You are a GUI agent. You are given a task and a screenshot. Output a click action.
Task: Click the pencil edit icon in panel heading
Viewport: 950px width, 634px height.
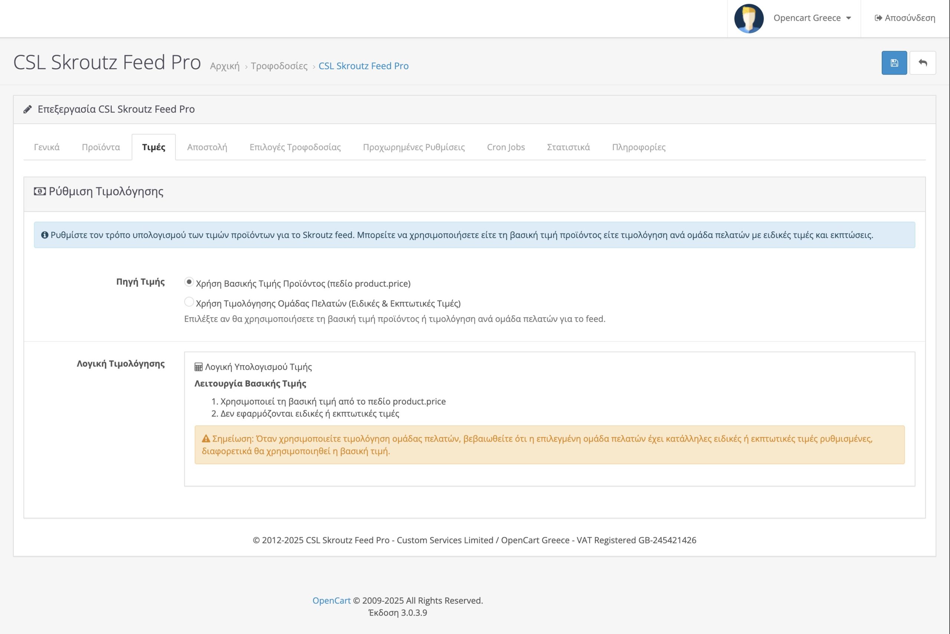27,109
